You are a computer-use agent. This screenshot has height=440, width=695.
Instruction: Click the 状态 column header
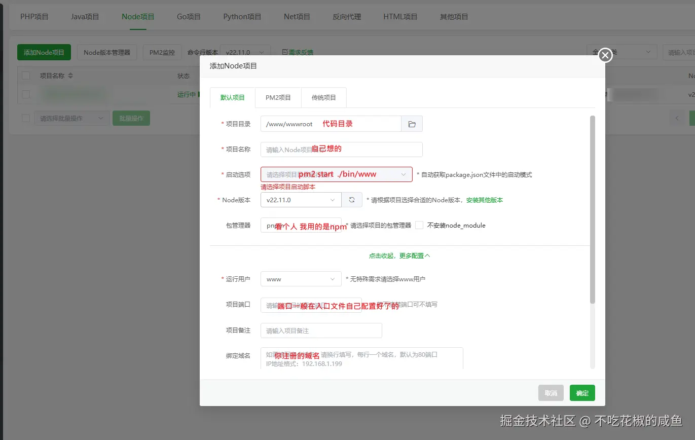tap(184, 76)
